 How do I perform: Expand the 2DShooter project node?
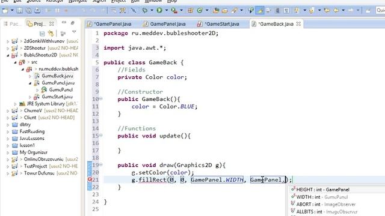pos(8,48)
